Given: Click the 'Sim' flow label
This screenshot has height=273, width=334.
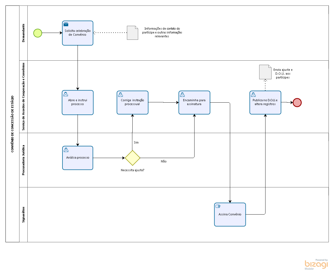Looking at the screenshot, I should coord(136,142).
